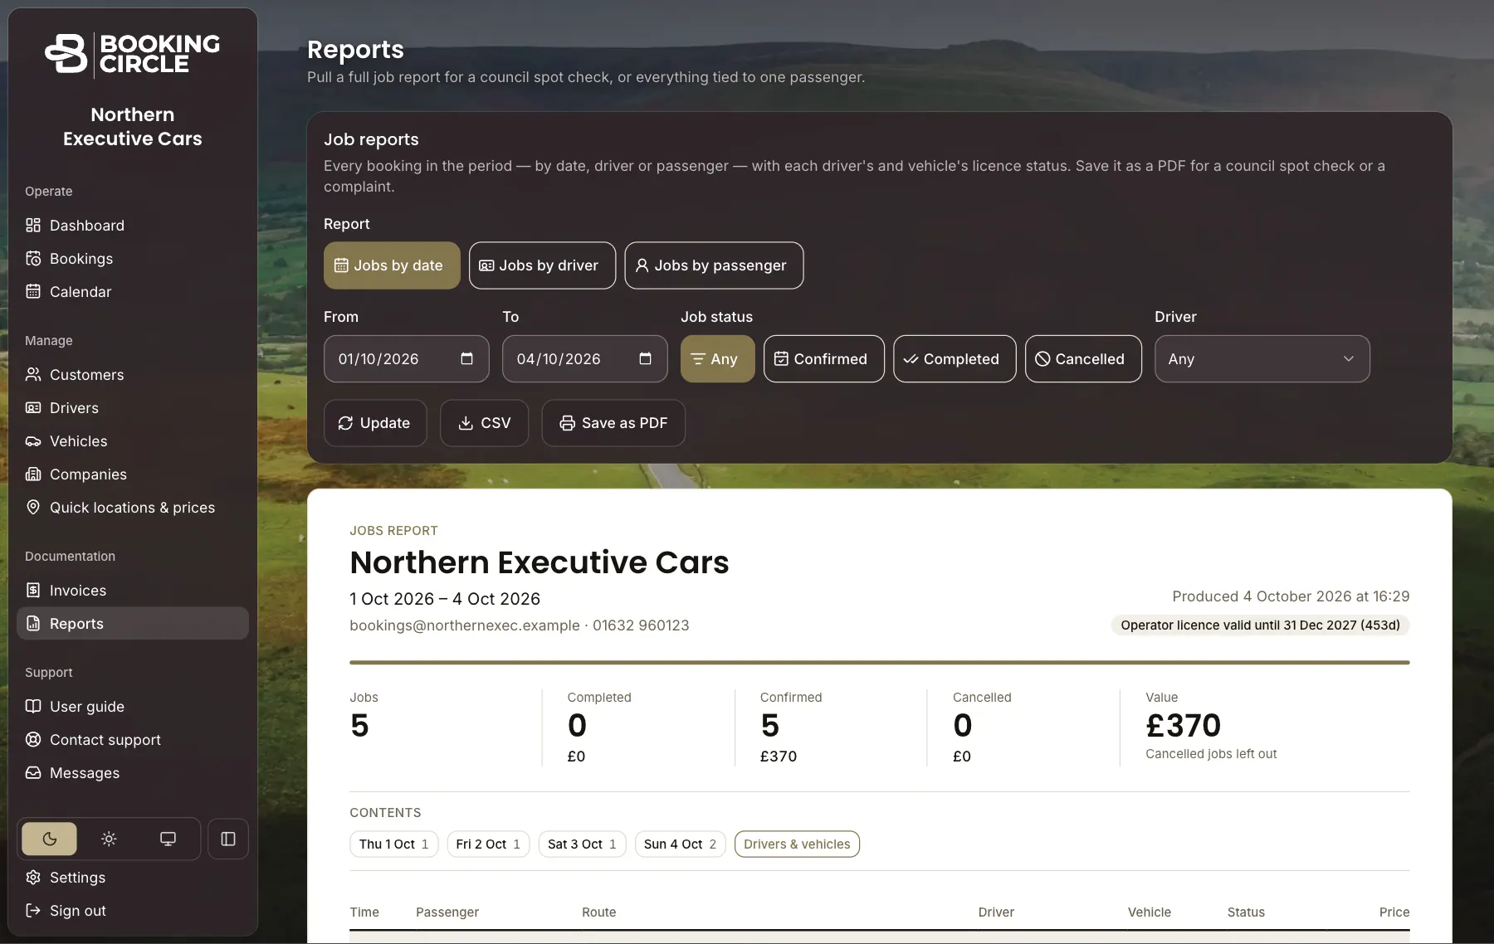Select system theme monitor icon

tap(168, 839)
